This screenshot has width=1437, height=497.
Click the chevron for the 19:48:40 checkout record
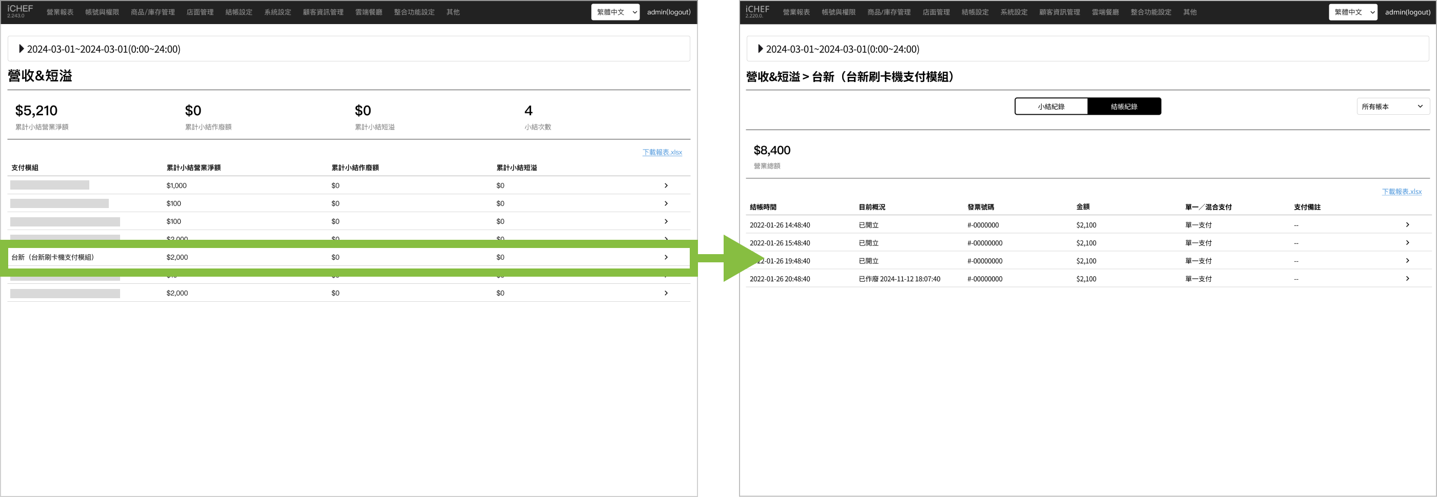point(1407,261)
